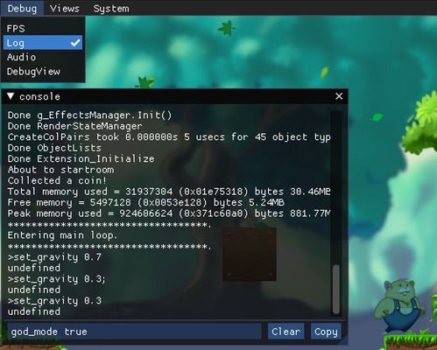The image size is (437, 350).
Task: Click the 'Collected a coin!' log line
Action: point(57,180)
